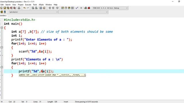Image resolution: width=184 pixels, height=103 pixels.
Task: Open the Search menu
Action: coord(8,5)
